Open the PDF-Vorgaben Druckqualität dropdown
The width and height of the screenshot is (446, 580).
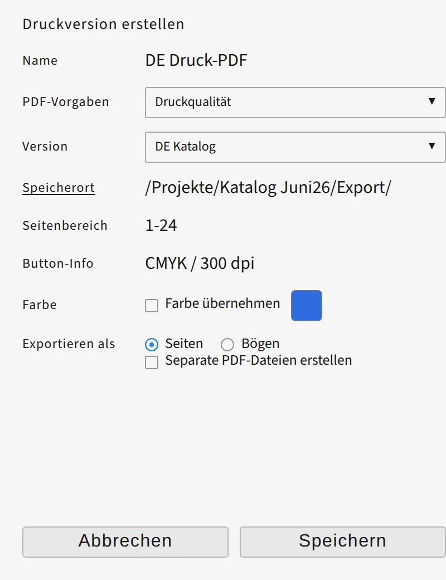295,103
